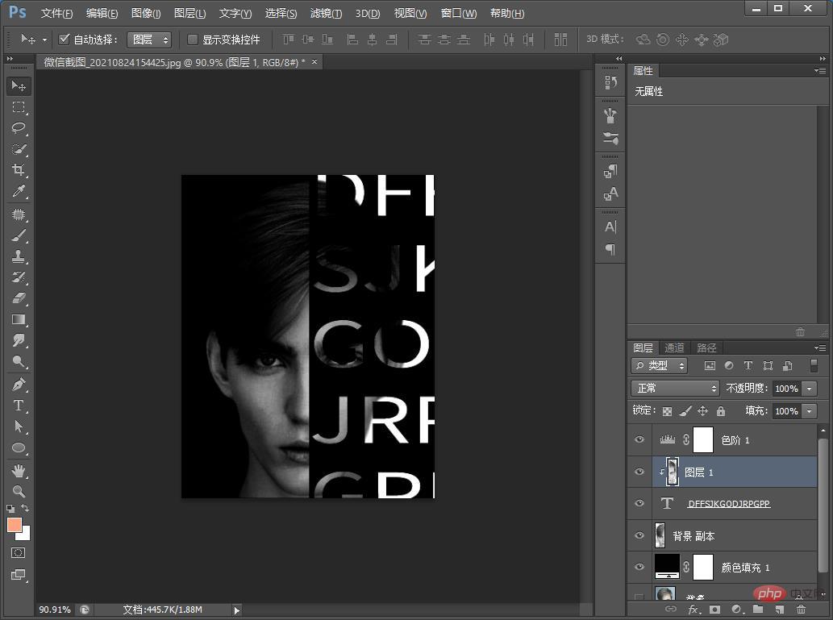Add a layer style with fx
This screenshot has height=620, width=833.
click(693, 610)
